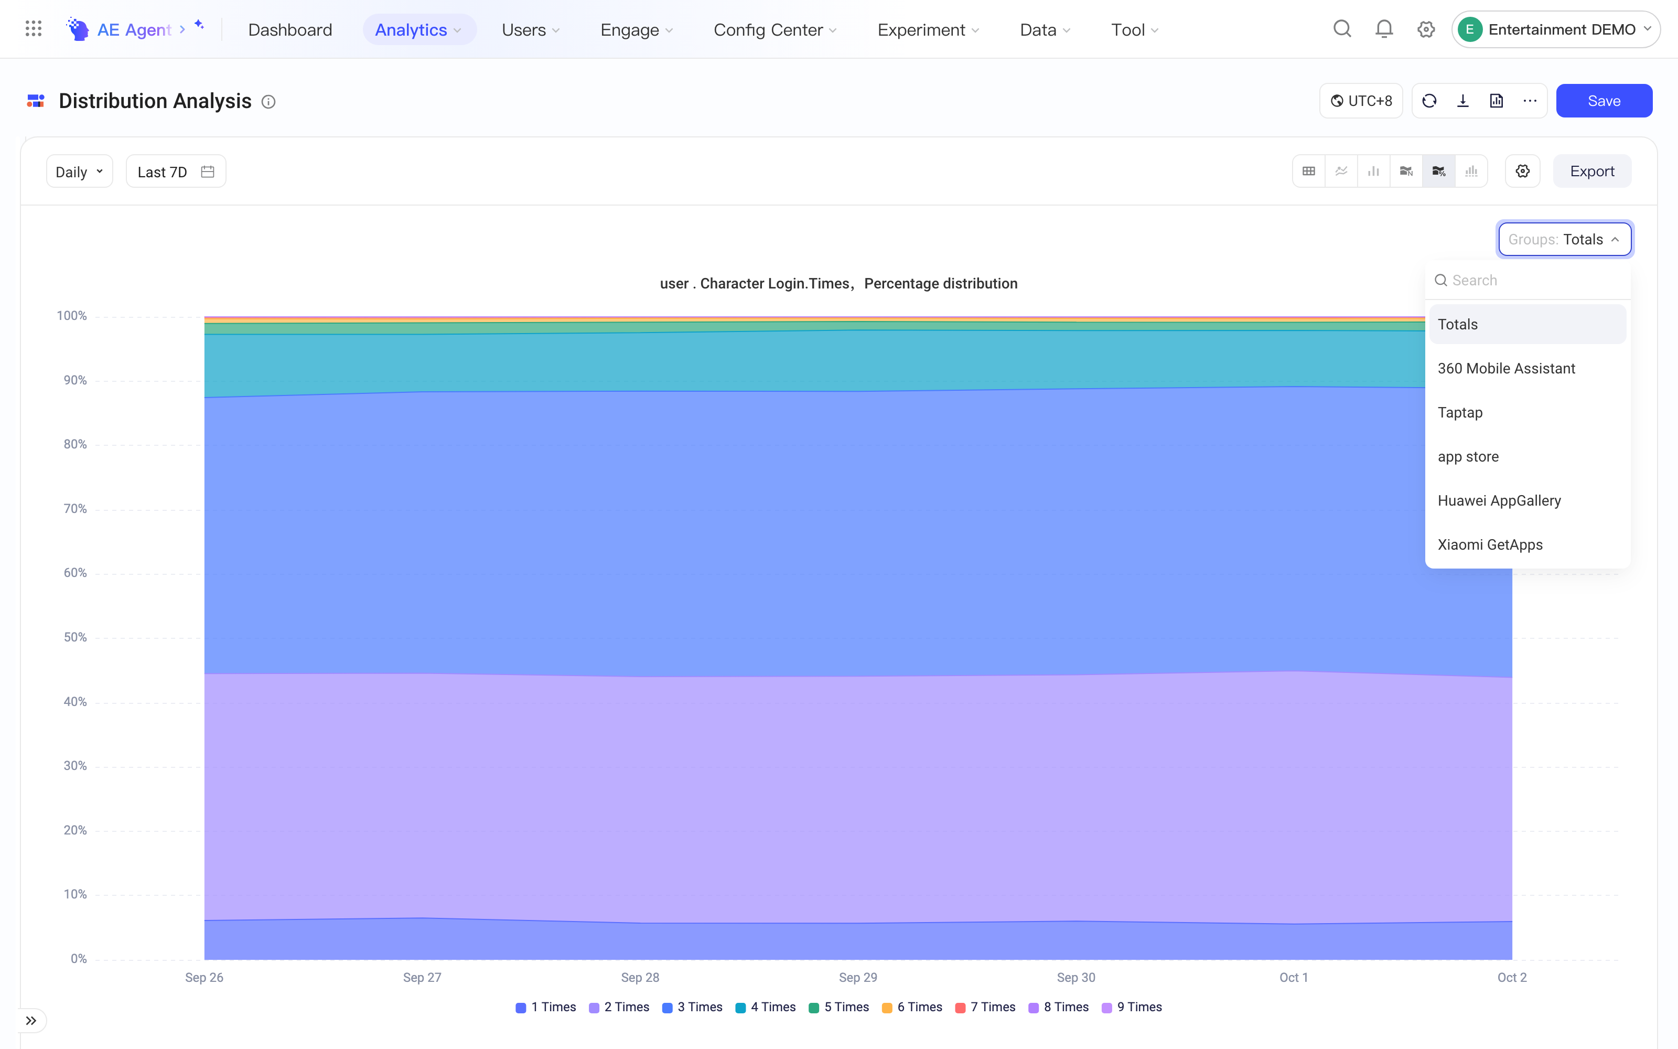
Task: Open the Last 7D date picker
Action: pyautogui.click(x=176, y=172)
